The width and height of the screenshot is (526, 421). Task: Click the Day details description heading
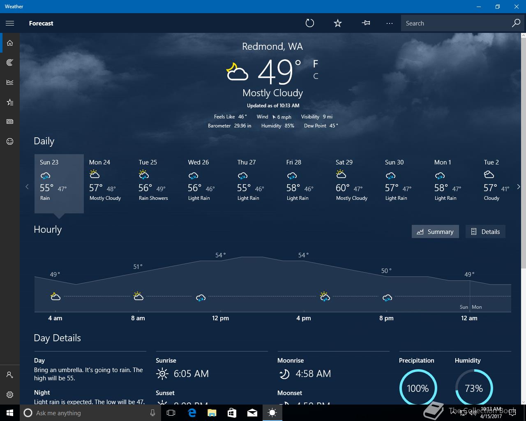click(x=39, y=361)
